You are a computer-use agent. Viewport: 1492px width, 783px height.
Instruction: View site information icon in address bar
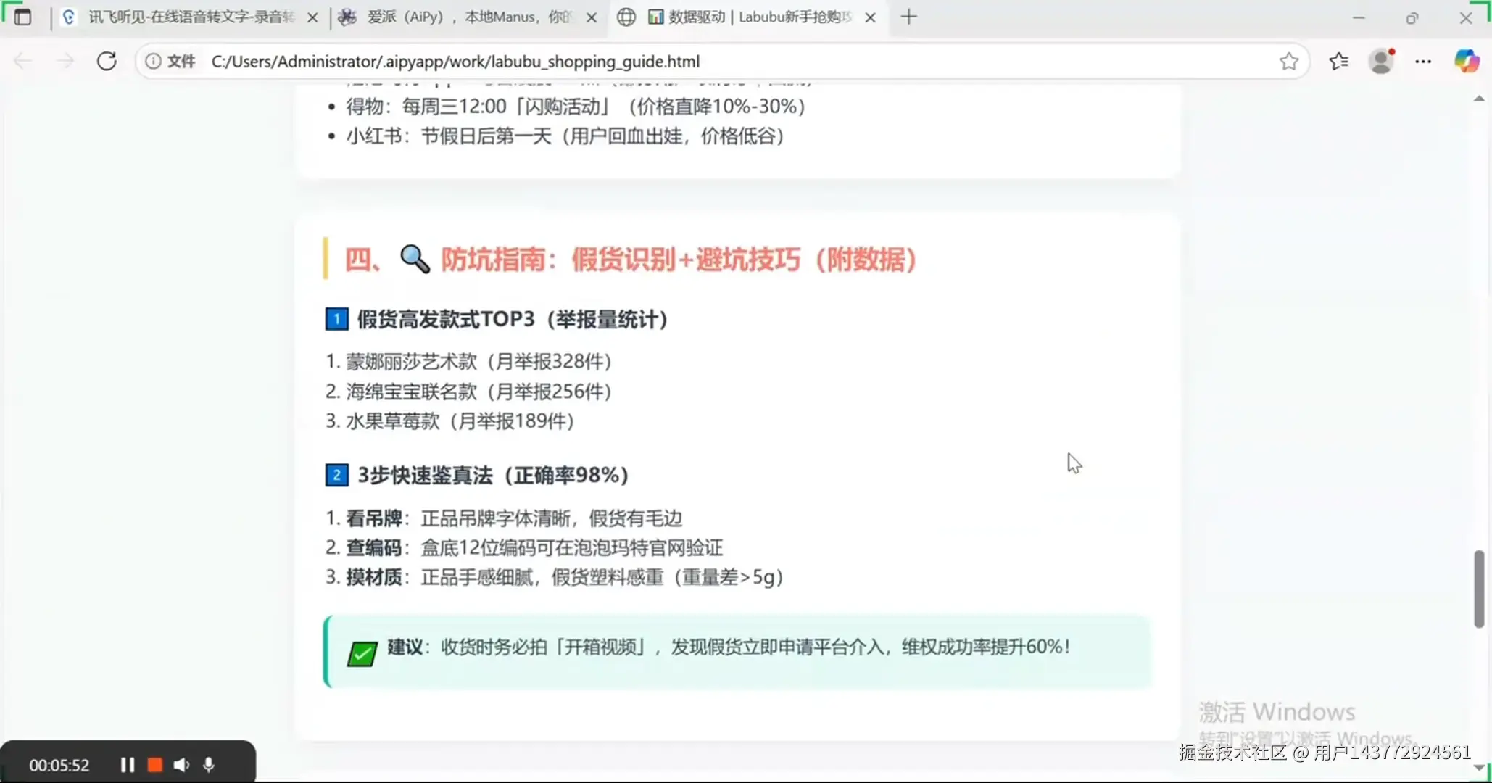(153, 62)
